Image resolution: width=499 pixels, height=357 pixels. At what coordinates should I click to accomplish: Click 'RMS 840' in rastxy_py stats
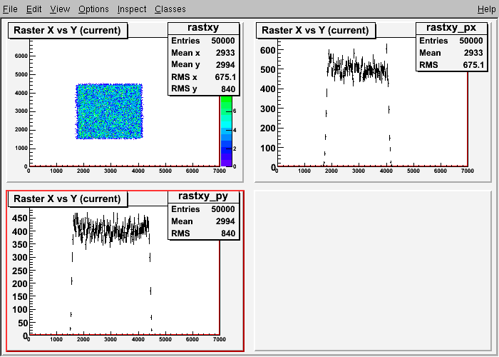pos(203,233)
